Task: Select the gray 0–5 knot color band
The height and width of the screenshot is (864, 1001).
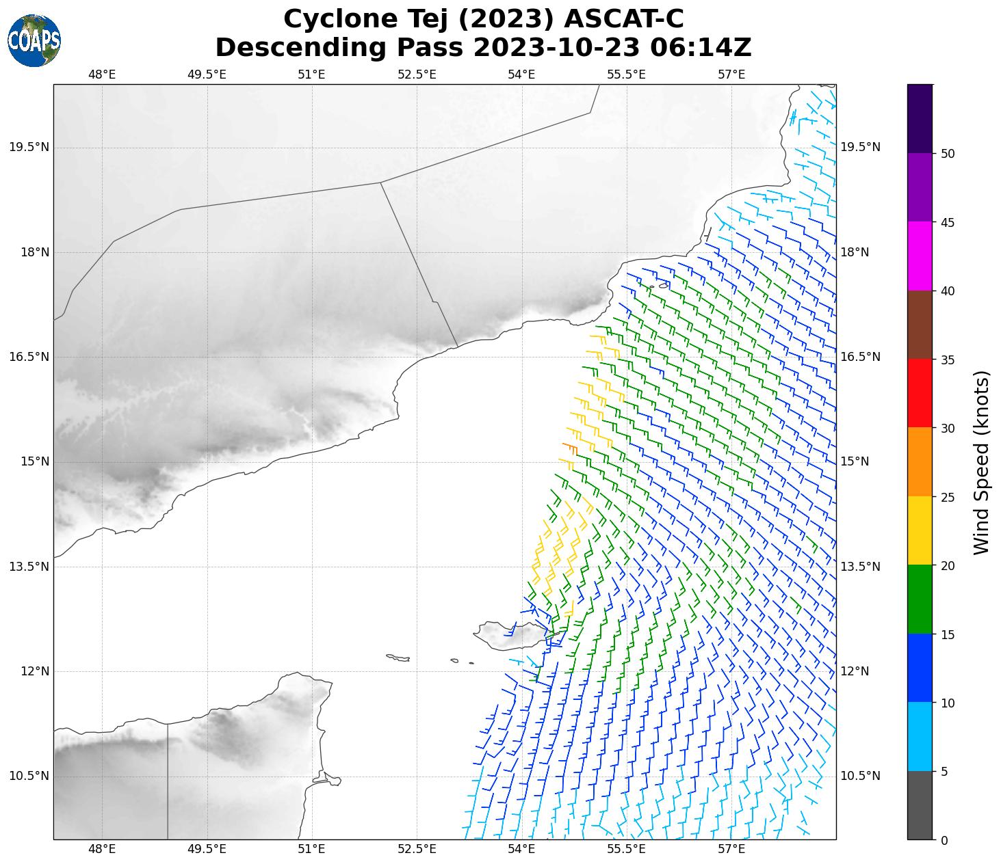Action: coord(919,805)
